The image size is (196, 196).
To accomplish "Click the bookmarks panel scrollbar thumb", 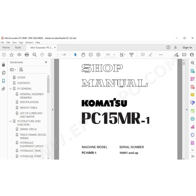I will click(x=48, y=85).
